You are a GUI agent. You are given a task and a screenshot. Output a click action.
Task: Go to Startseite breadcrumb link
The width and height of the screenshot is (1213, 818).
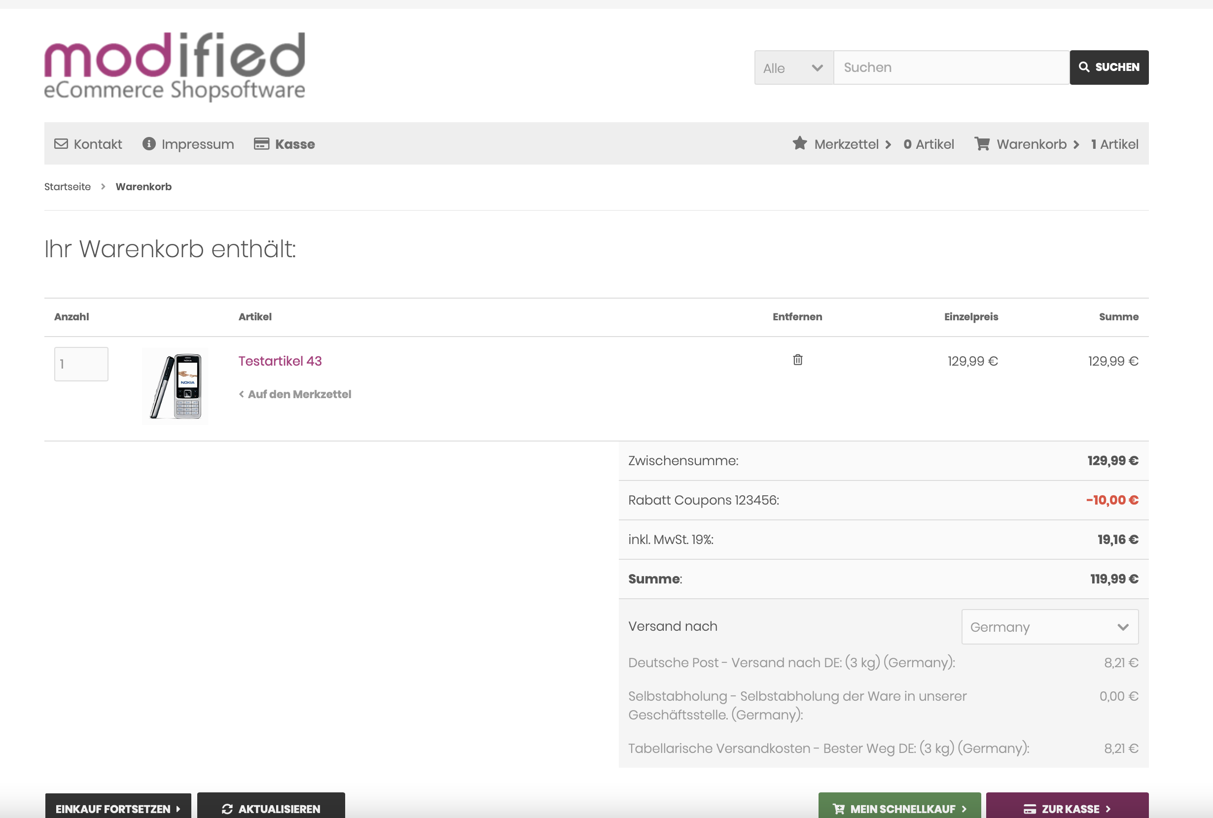coord(68,187)
